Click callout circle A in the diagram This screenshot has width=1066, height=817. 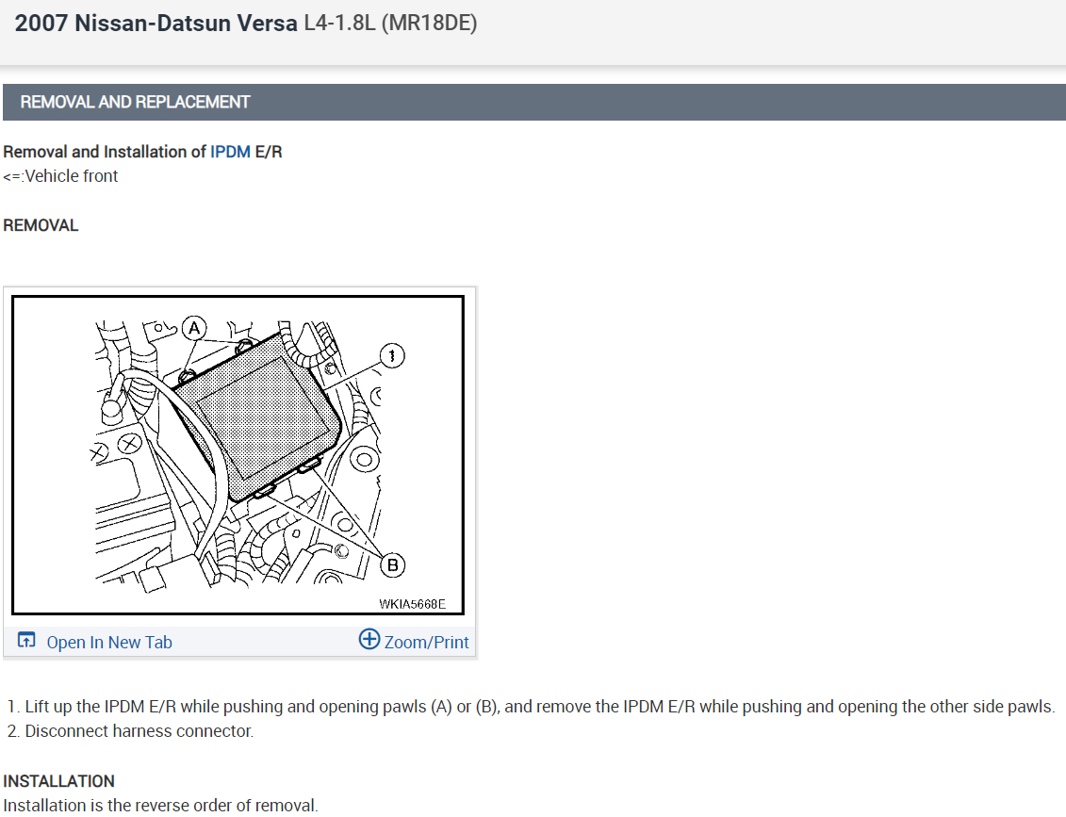(194, 328)
